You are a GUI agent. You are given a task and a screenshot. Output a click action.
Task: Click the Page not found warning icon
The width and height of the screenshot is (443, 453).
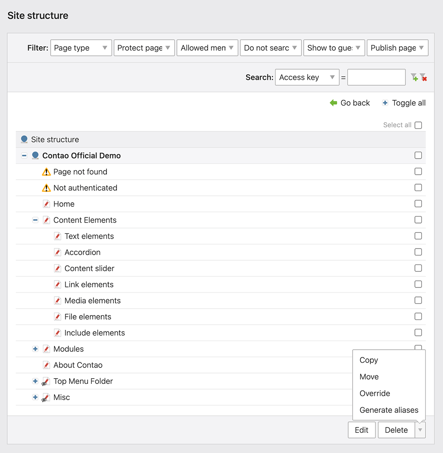pyautogui.click(x=46, y=172)
